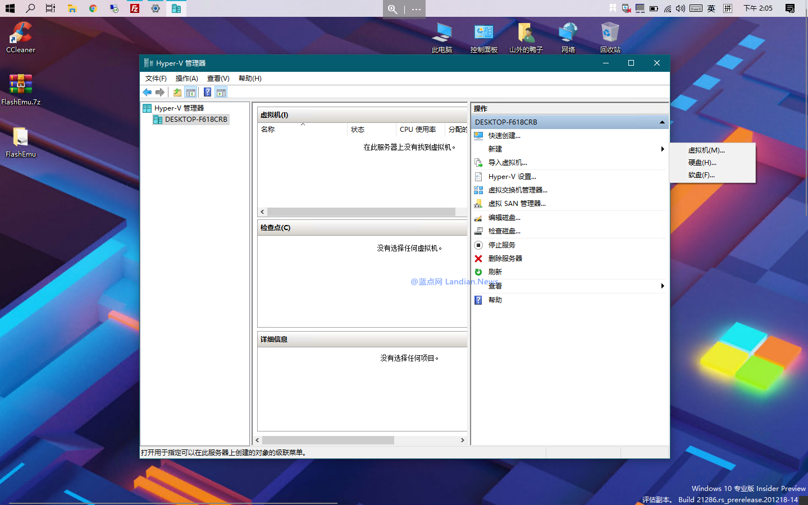Go back with the blue left arrow
This screenshot has height=505, width=808.
click(x=147, y=92)
